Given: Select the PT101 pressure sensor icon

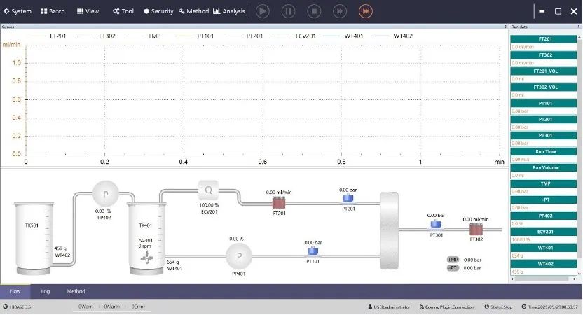Looking at the screenshot, I should click(313, 250).
